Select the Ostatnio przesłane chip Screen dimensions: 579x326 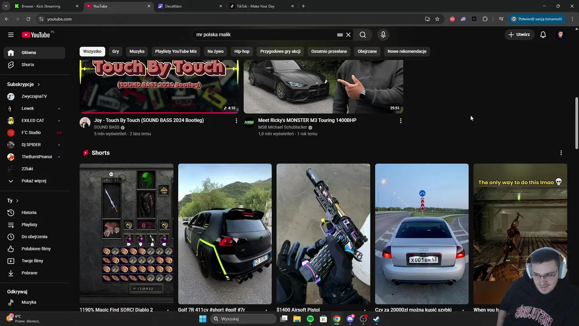329,51
